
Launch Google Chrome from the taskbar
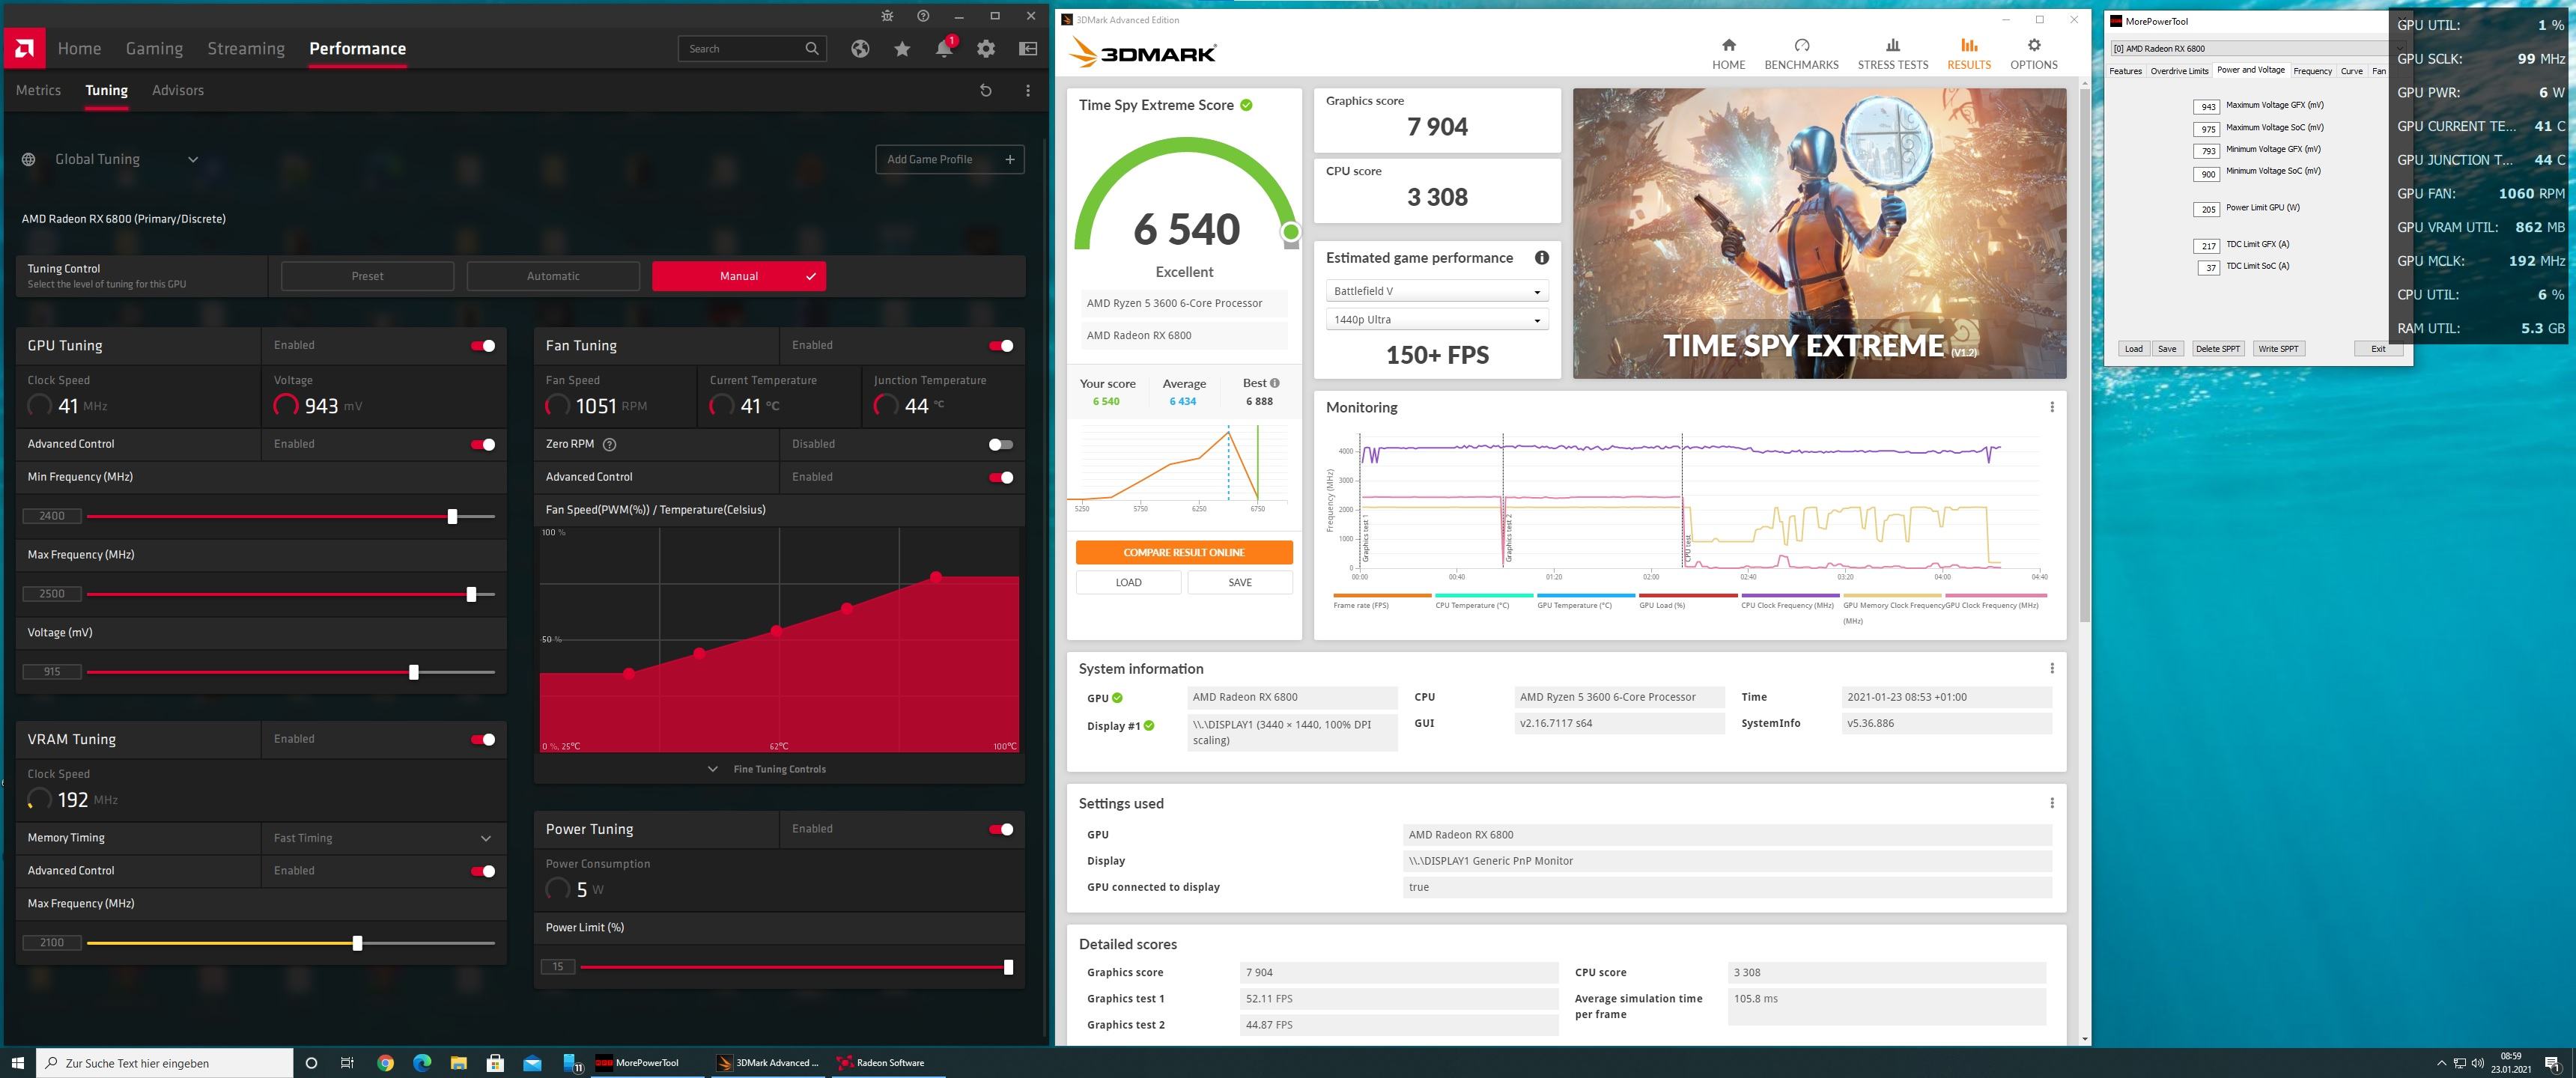pyautogui.click(x=385, y=1063)
